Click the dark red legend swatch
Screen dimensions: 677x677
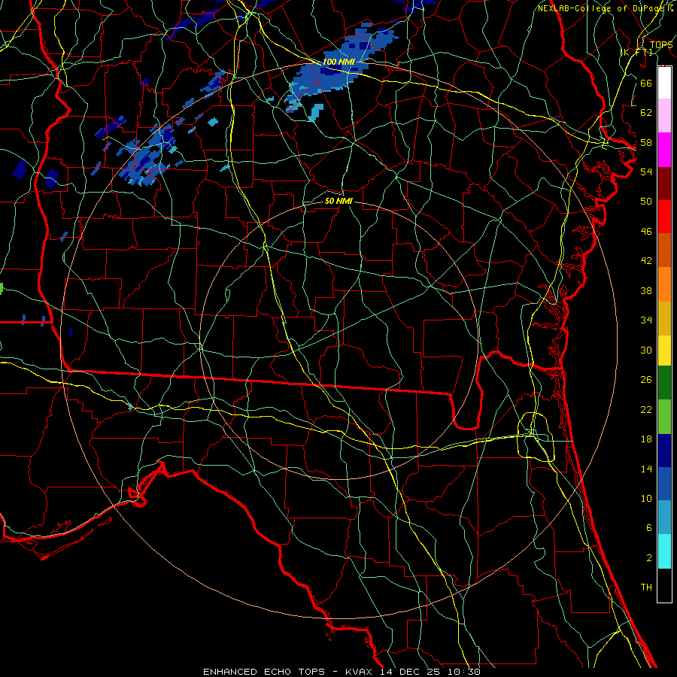(664, 183)
